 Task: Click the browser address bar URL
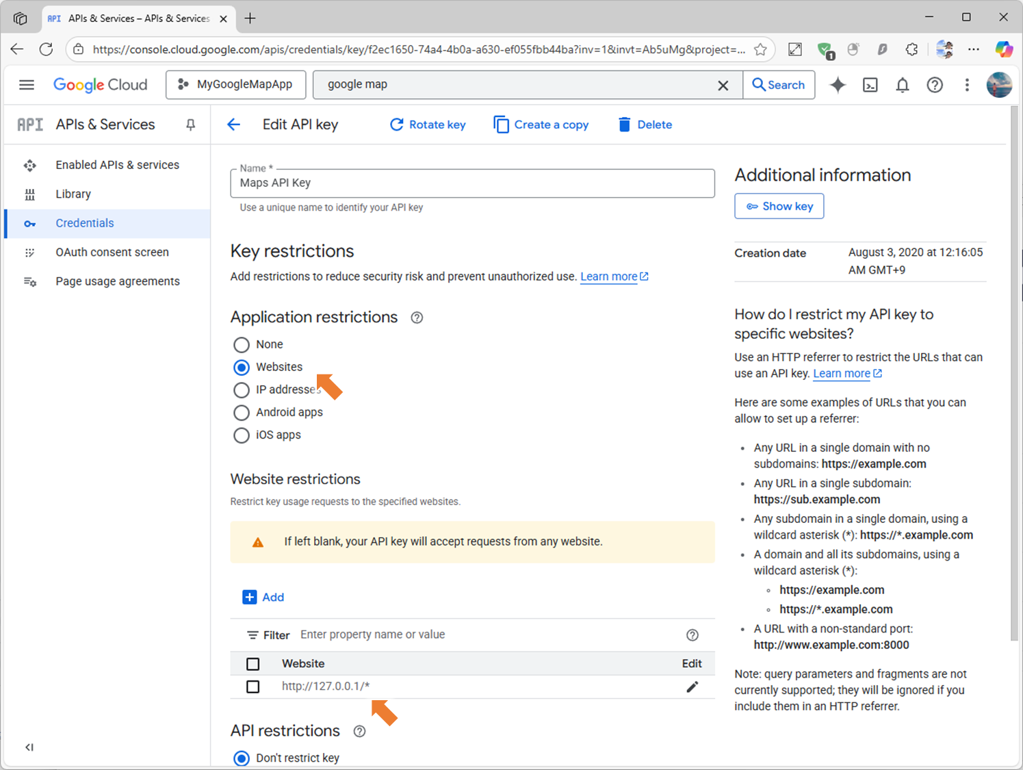(x=419, y=49)
